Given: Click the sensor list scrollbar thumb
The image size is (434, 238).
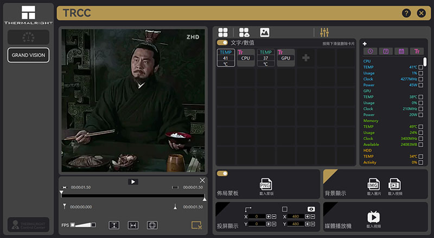Looking at the screenshot, I should tap(425, 62).
